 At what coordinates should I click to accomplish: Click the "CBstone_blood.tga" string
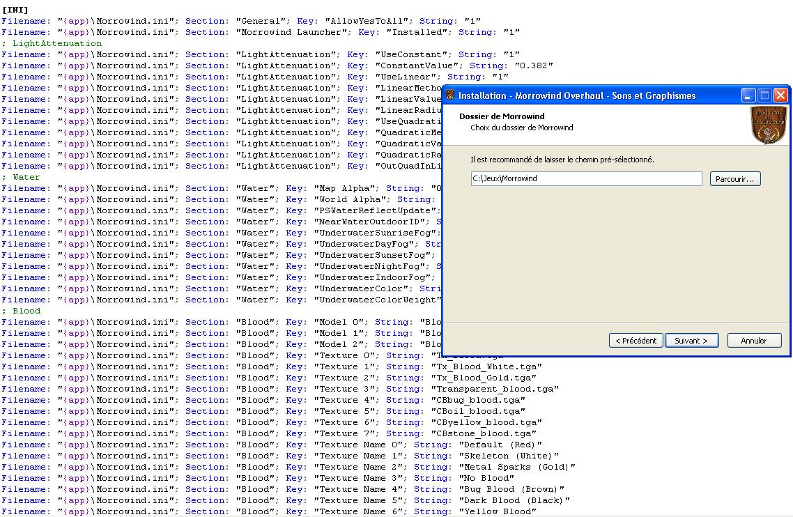pyautogui.click(x=484, y=433)
